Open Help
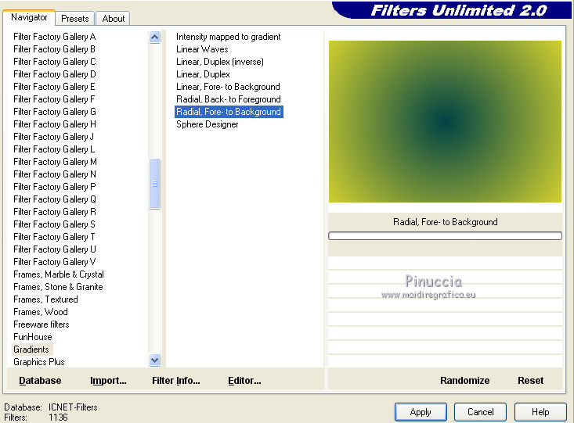Image resolution: width=574 pixels, height=423 pixels. pos(540,412)
